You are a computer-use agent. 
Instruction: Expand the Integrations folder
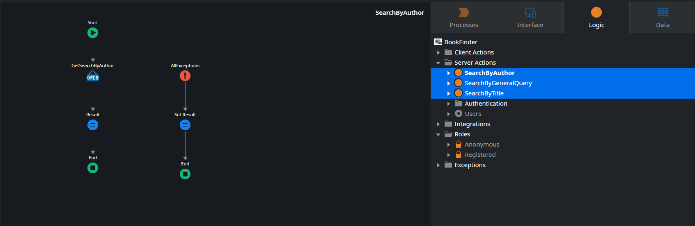tap(438, 124)
